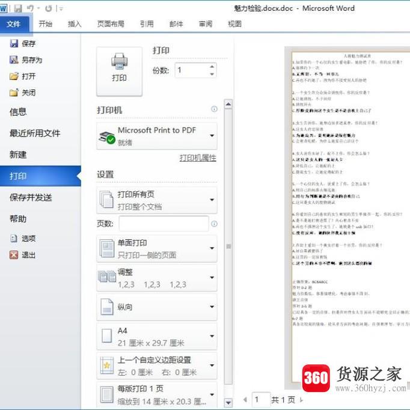Click the star margins icon
The height and width of the screenshot is (410, 410).
coord(106,366)
